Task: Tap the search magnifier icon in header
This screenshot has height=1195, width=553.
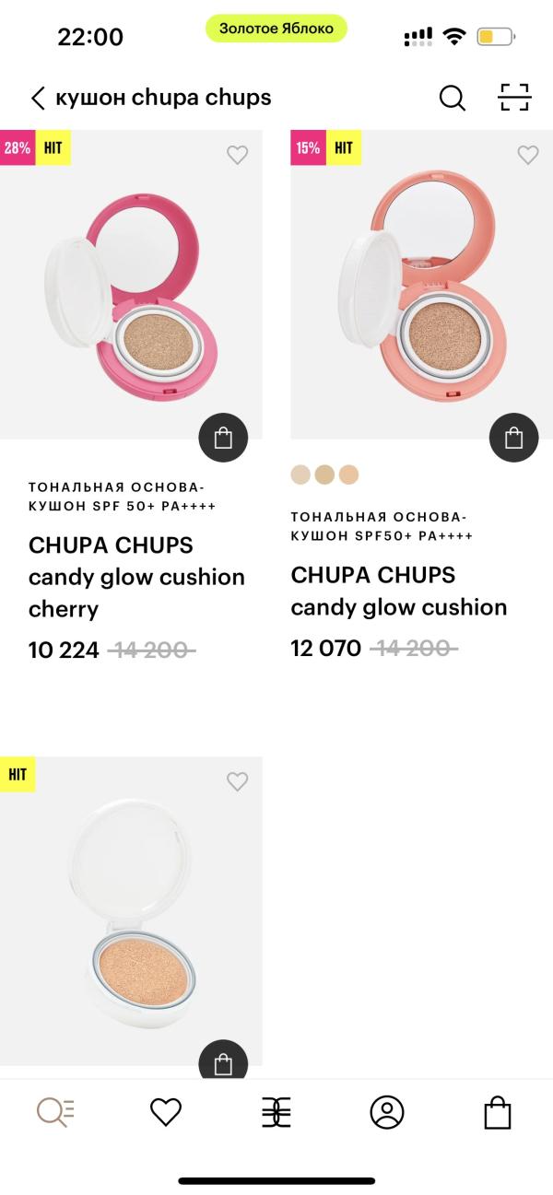Action: [452, 98]
